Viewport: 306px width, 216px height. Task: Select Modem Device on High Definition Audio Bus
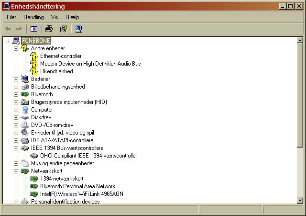click(x=90, y=64)
